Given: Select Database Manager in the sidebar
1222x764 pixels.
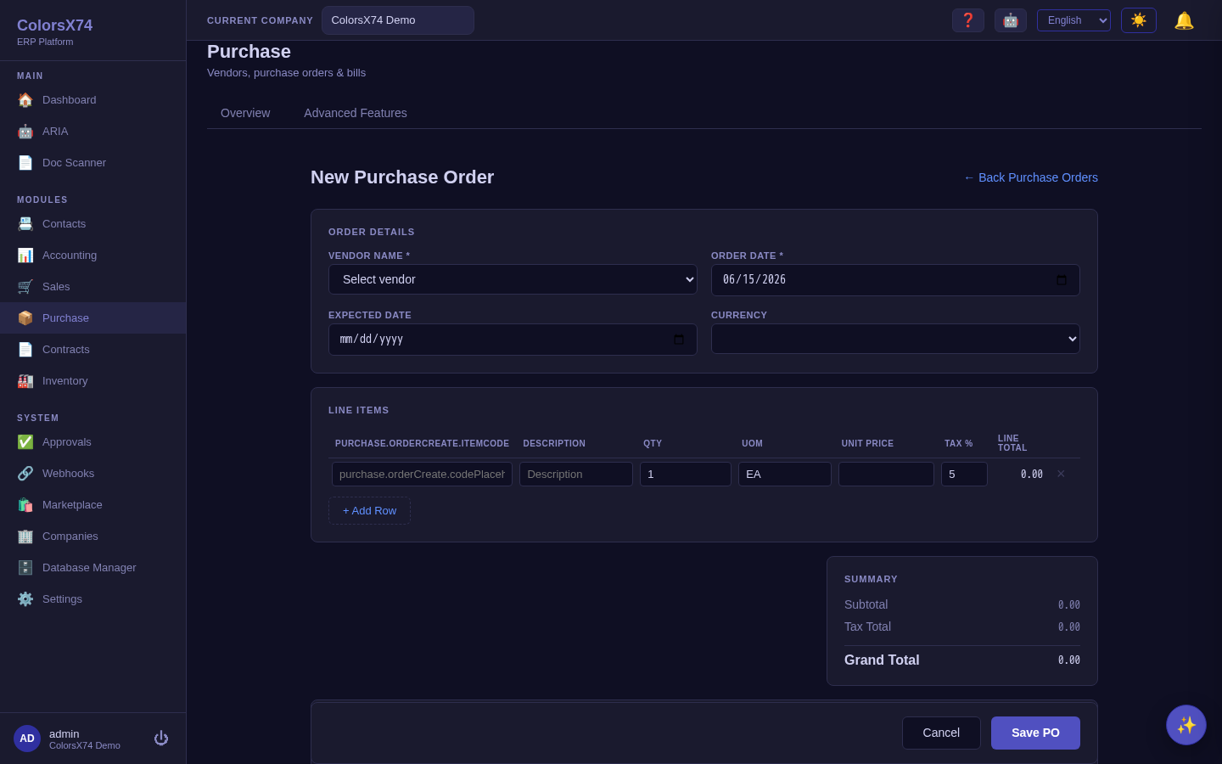Looking at the screenshot, I should pos(92,568).
